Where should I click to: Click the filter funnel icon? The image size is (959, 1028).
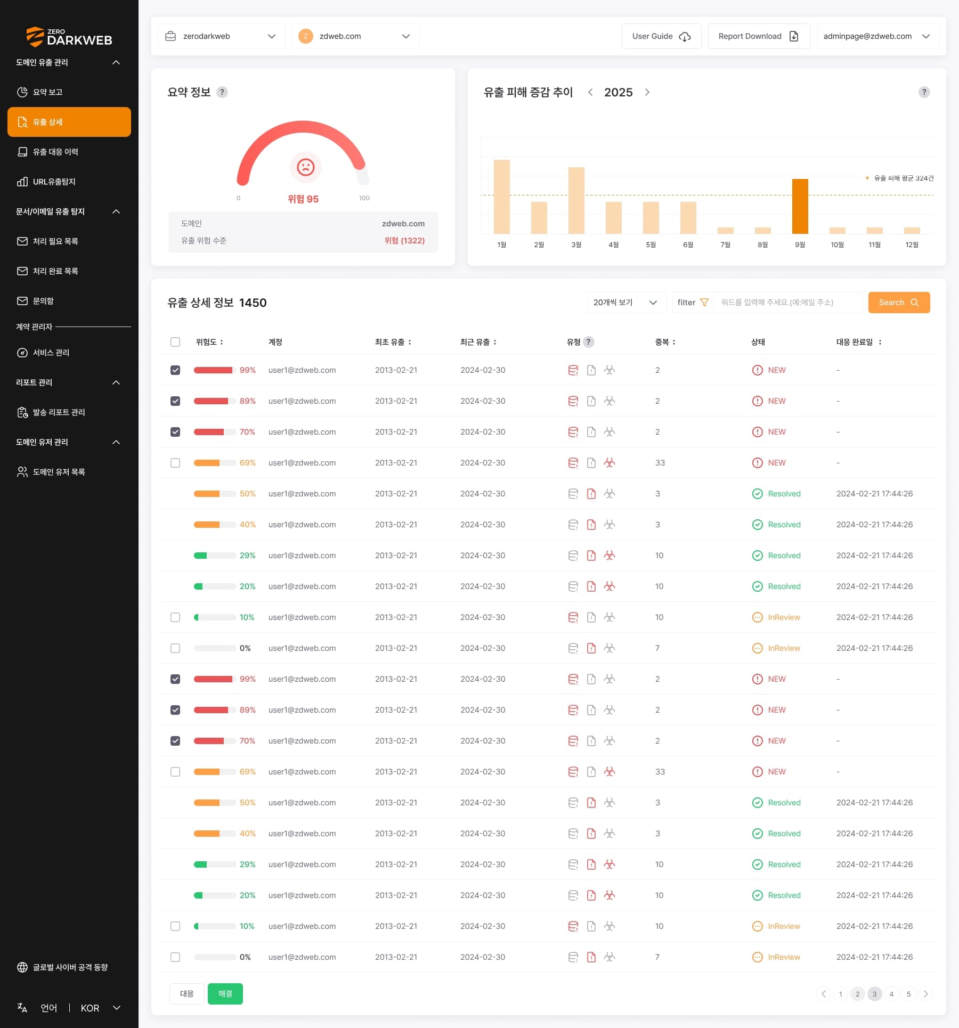point(704,303)
